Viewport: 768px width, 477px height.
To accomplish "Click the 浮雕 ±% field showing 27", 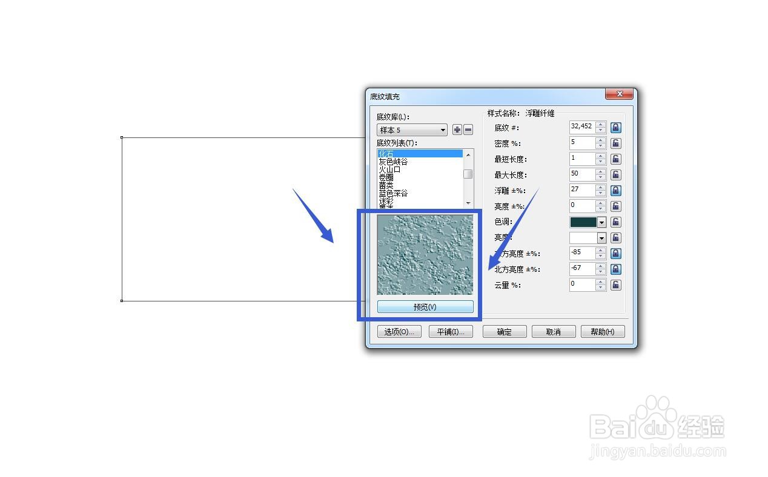I will [582, 190].
